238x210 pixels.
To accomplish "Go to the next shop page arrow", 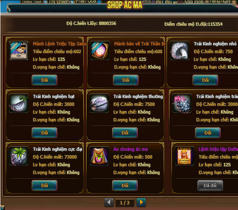I will (x=141, y=203).
